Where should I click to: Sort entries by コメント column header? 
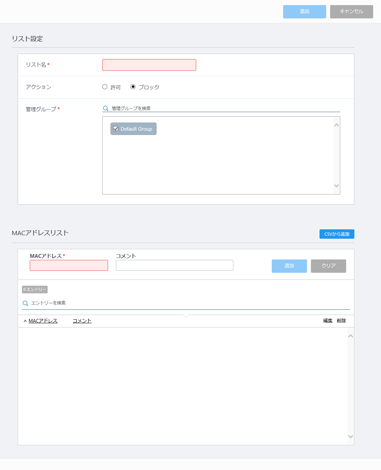pos(82,321)
